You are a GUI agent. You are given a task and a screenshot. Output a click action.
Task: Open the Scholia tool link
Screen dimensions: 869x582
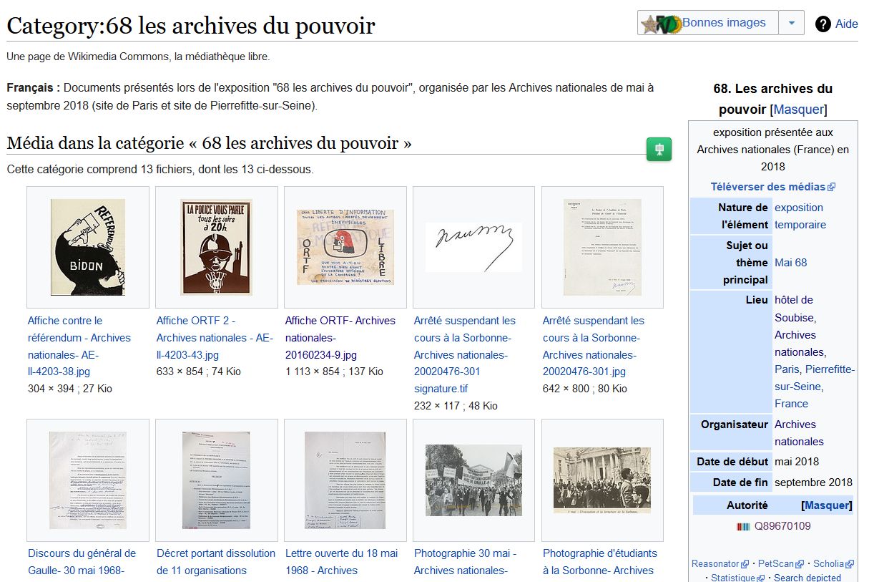point(829,564)
